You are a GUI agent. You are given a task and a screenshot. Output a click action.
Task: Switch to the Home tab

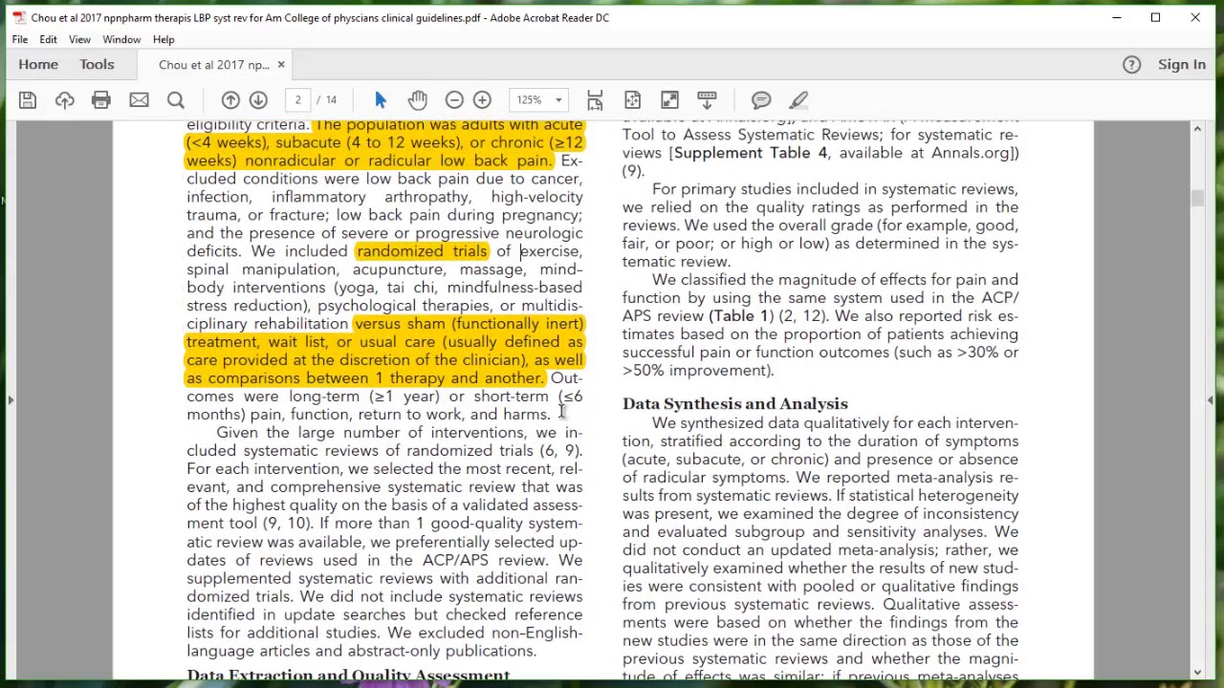tap(38, 64)
